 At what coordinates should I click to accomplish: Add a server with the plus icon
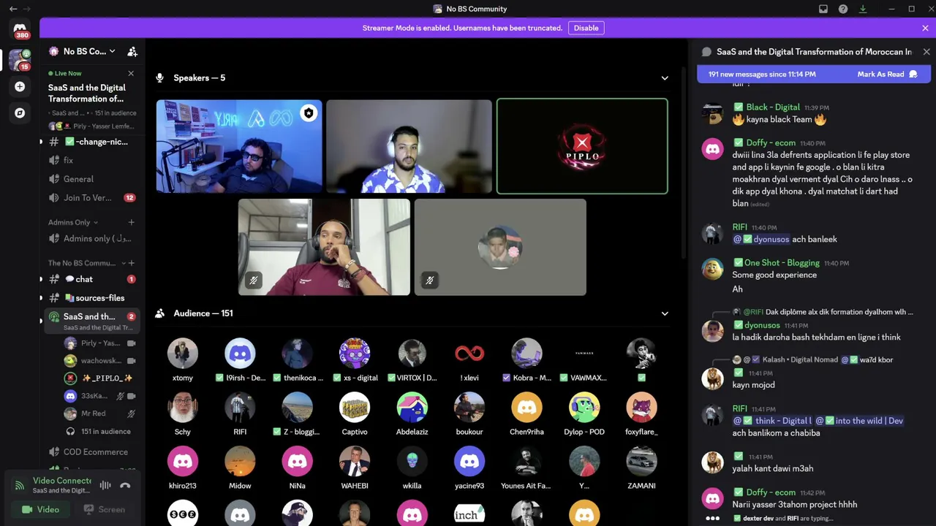[x=20, y=86]
